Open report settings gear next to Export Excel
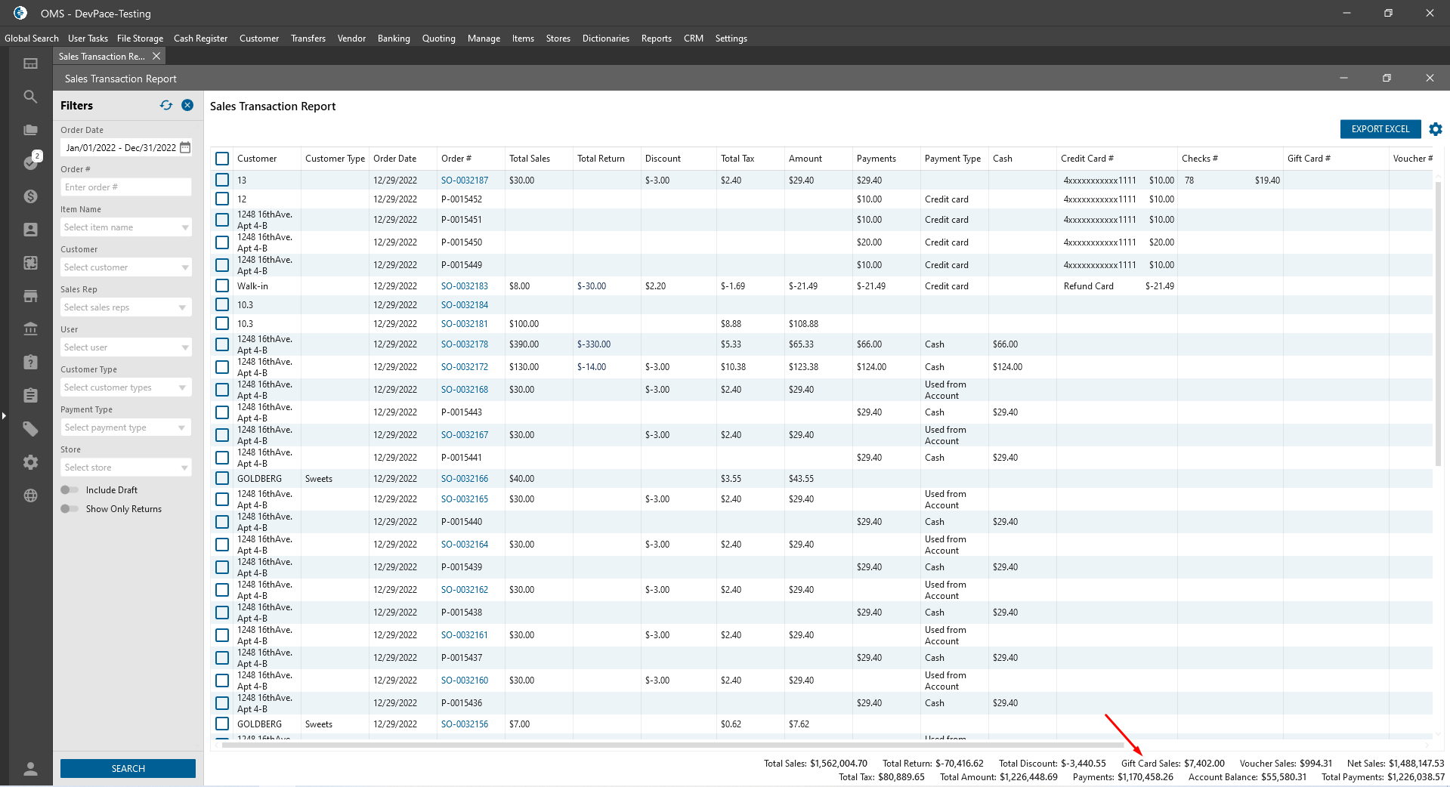 [1436, 129]
